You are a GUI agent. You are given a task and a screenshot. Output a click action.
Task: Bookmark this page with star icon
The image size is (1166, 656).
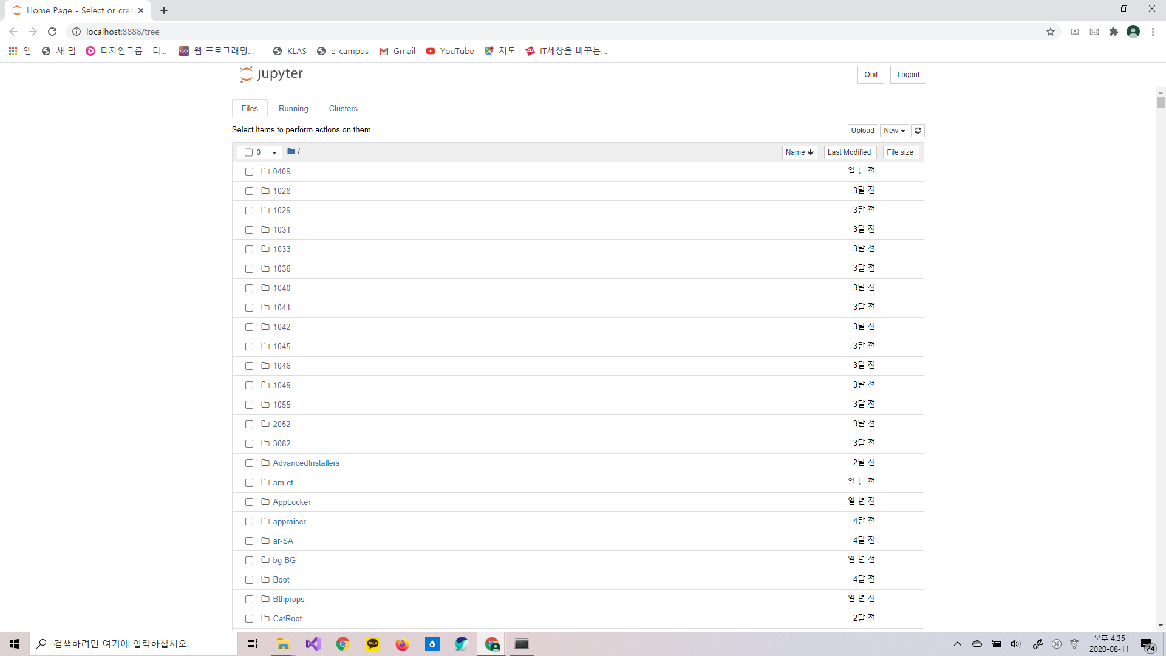[x=1051, y=32]
